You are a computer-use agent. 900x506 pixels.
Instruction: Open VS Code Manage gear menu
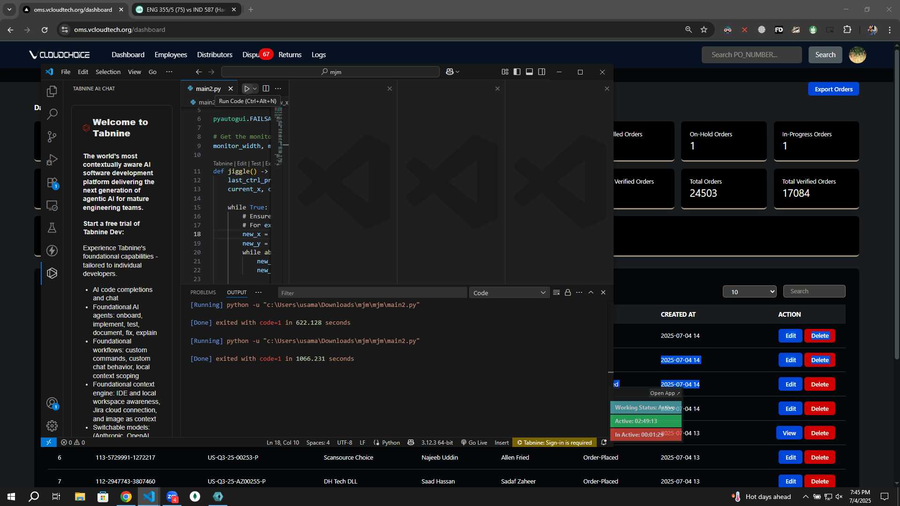pyautogui.click(x=52, y=426)
